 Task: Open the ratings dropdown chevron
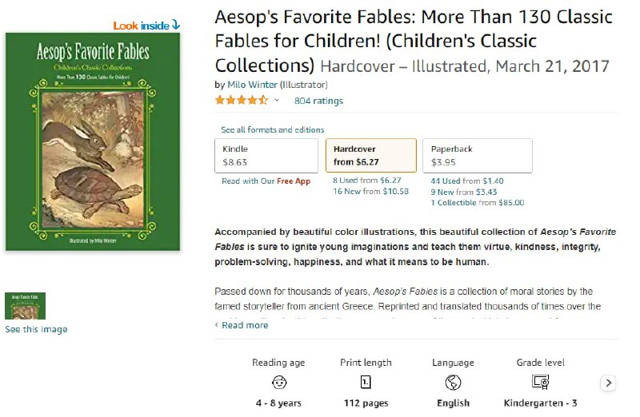pyautogui.click(x=278, y=101)
